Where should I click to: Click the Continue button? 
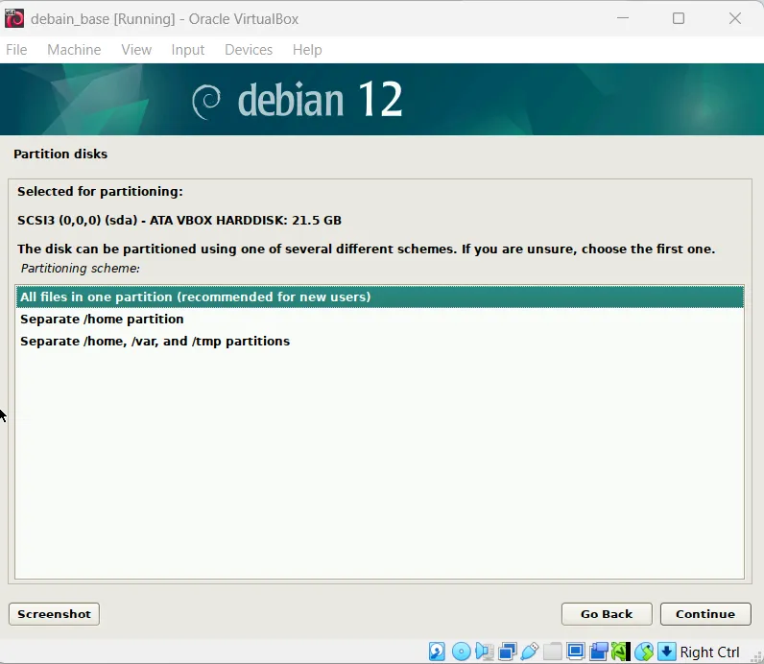(x=705, y=614)
